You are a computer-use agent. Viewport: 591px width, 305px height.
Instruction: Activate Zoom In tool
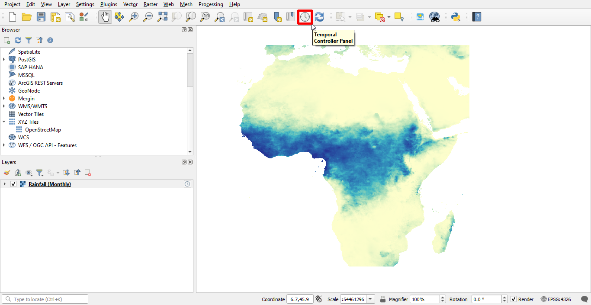click(x=134, y=17)
